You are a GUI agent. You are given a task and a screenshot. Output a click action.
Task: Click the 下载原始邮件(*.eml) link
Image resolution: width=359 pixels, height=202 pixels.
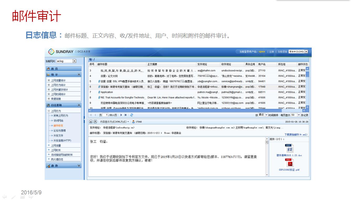coord(296,134)
